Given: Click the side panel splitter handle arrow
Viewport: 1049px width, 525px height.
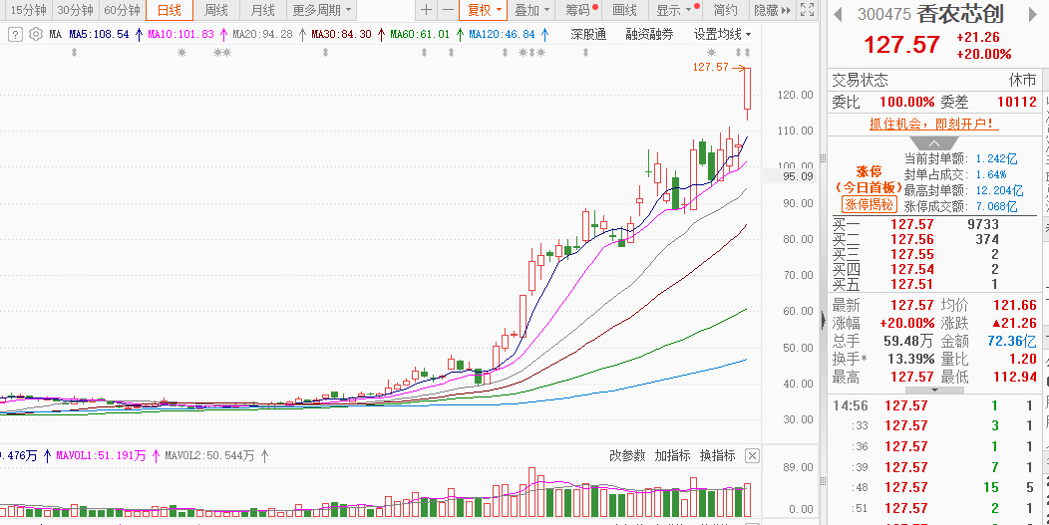Looking at the screenshot, I should point(824,320).
